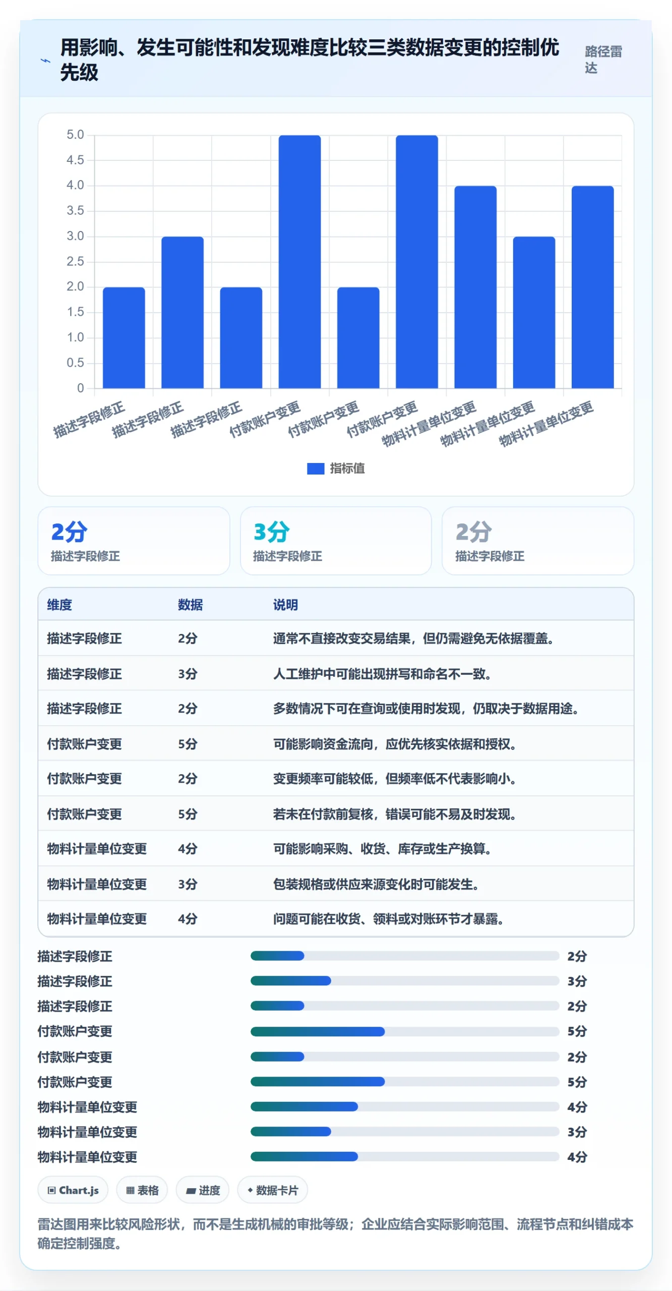Select row 包装规格或供应来源变化时可能发生

(x=336, y=884)
